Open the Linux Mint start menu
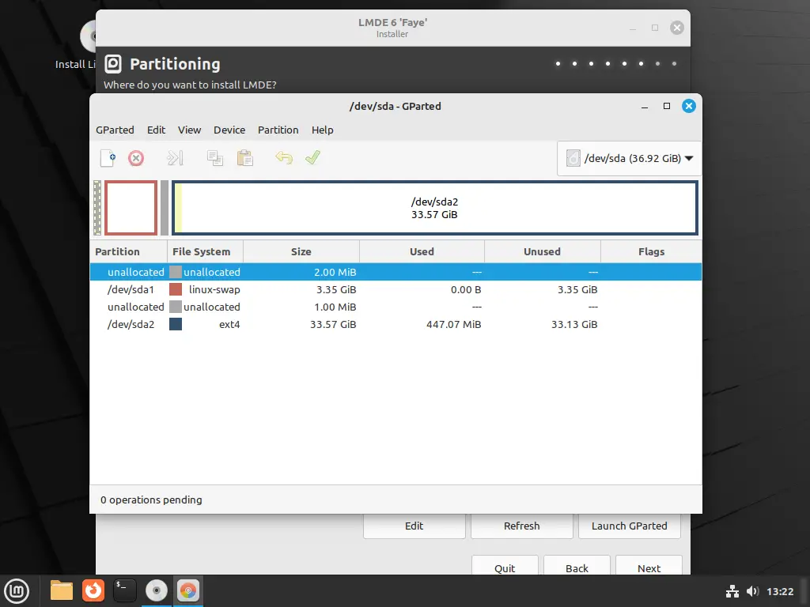This screenshot has height=607, width=810. click(17, 591)
